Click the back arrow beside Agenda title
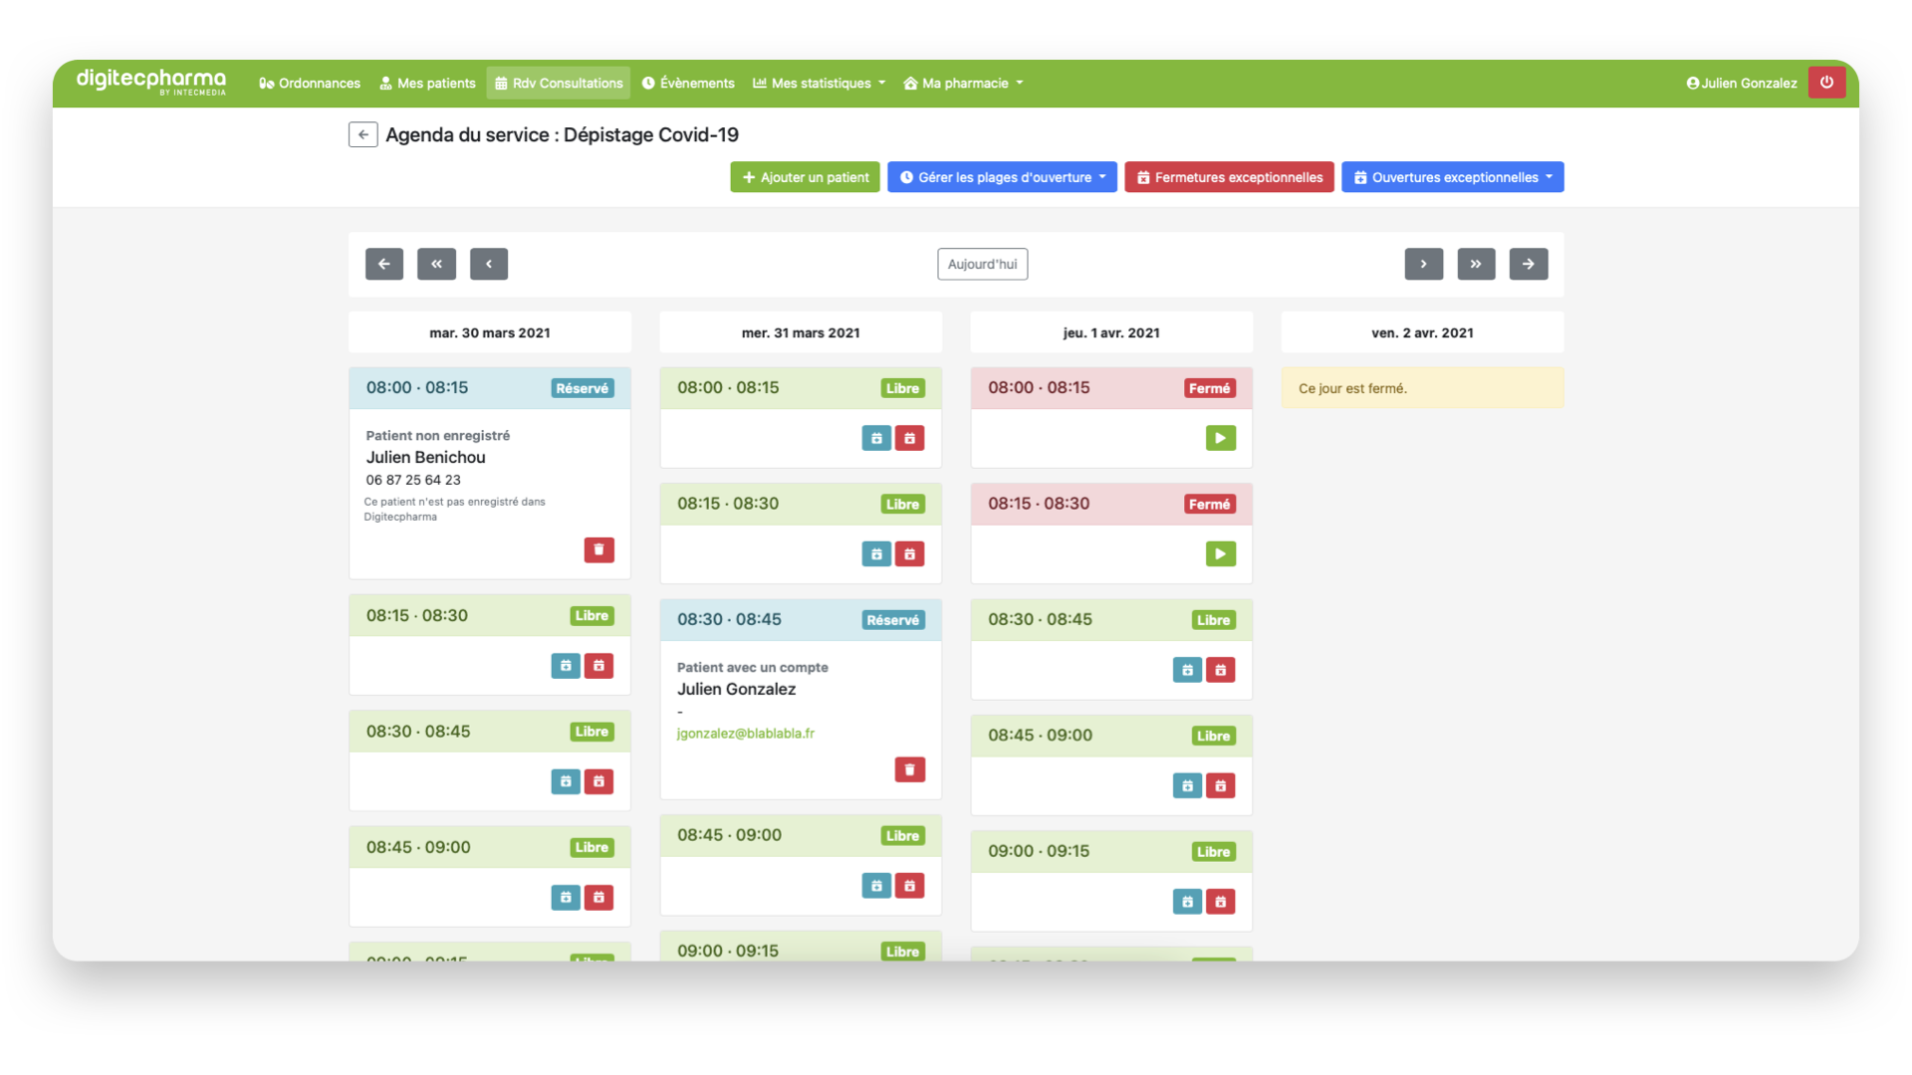 362,134
